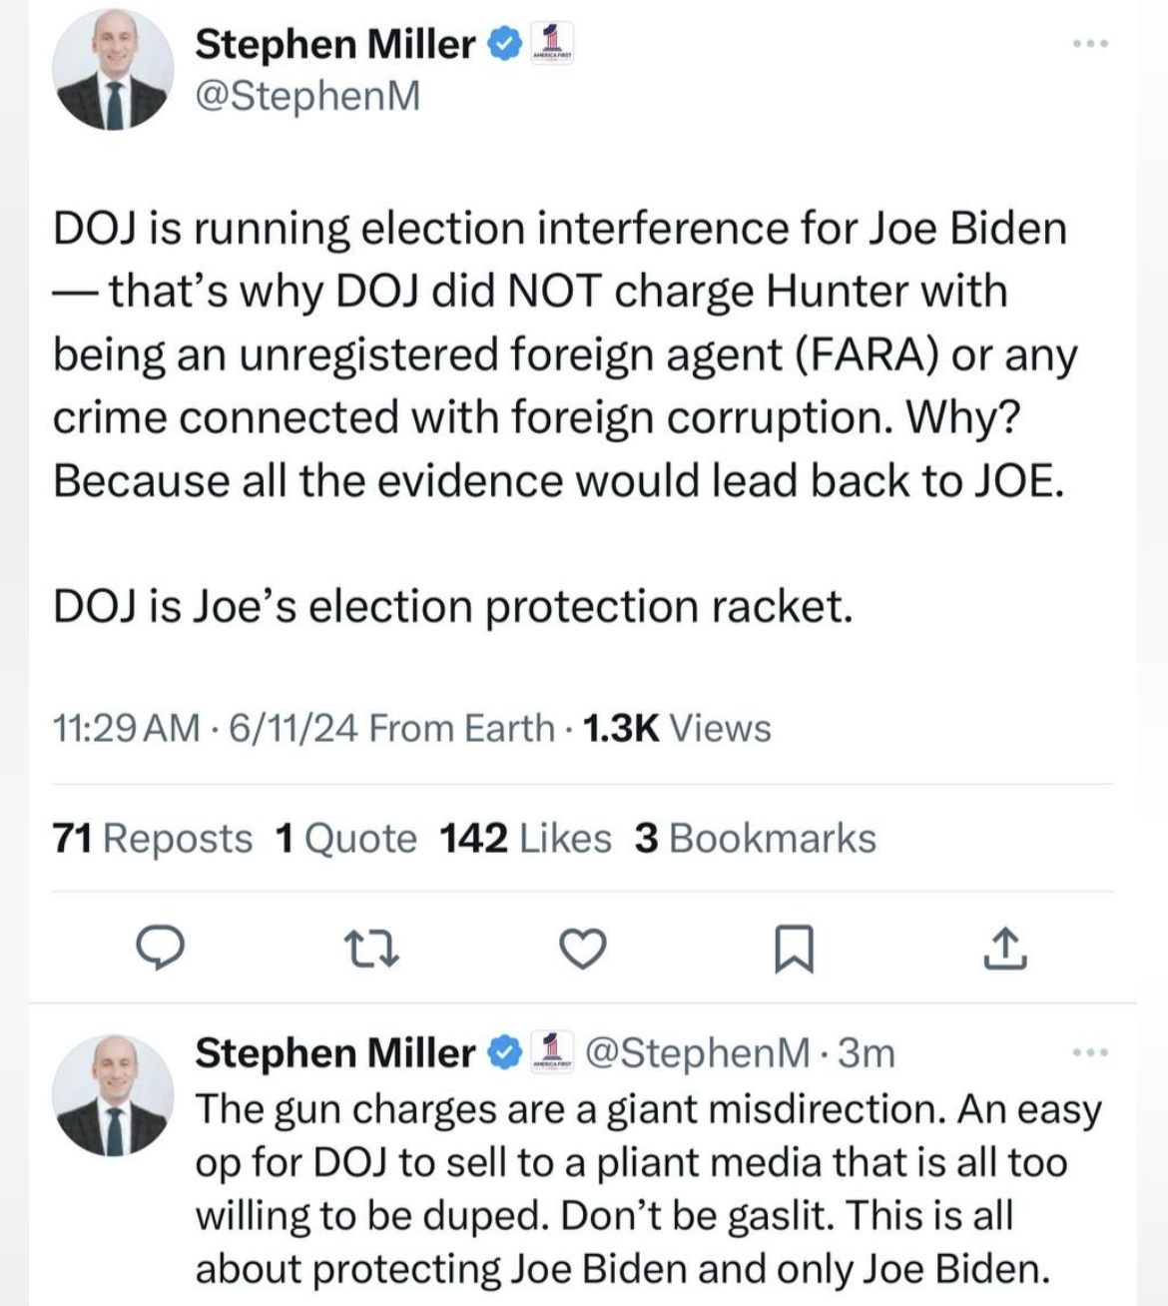This screenshot has height=1306, width=1168.
Task: Bookmark the tweet with the bookmark icon
Action: pyautogui.click(x=795, y=949)
